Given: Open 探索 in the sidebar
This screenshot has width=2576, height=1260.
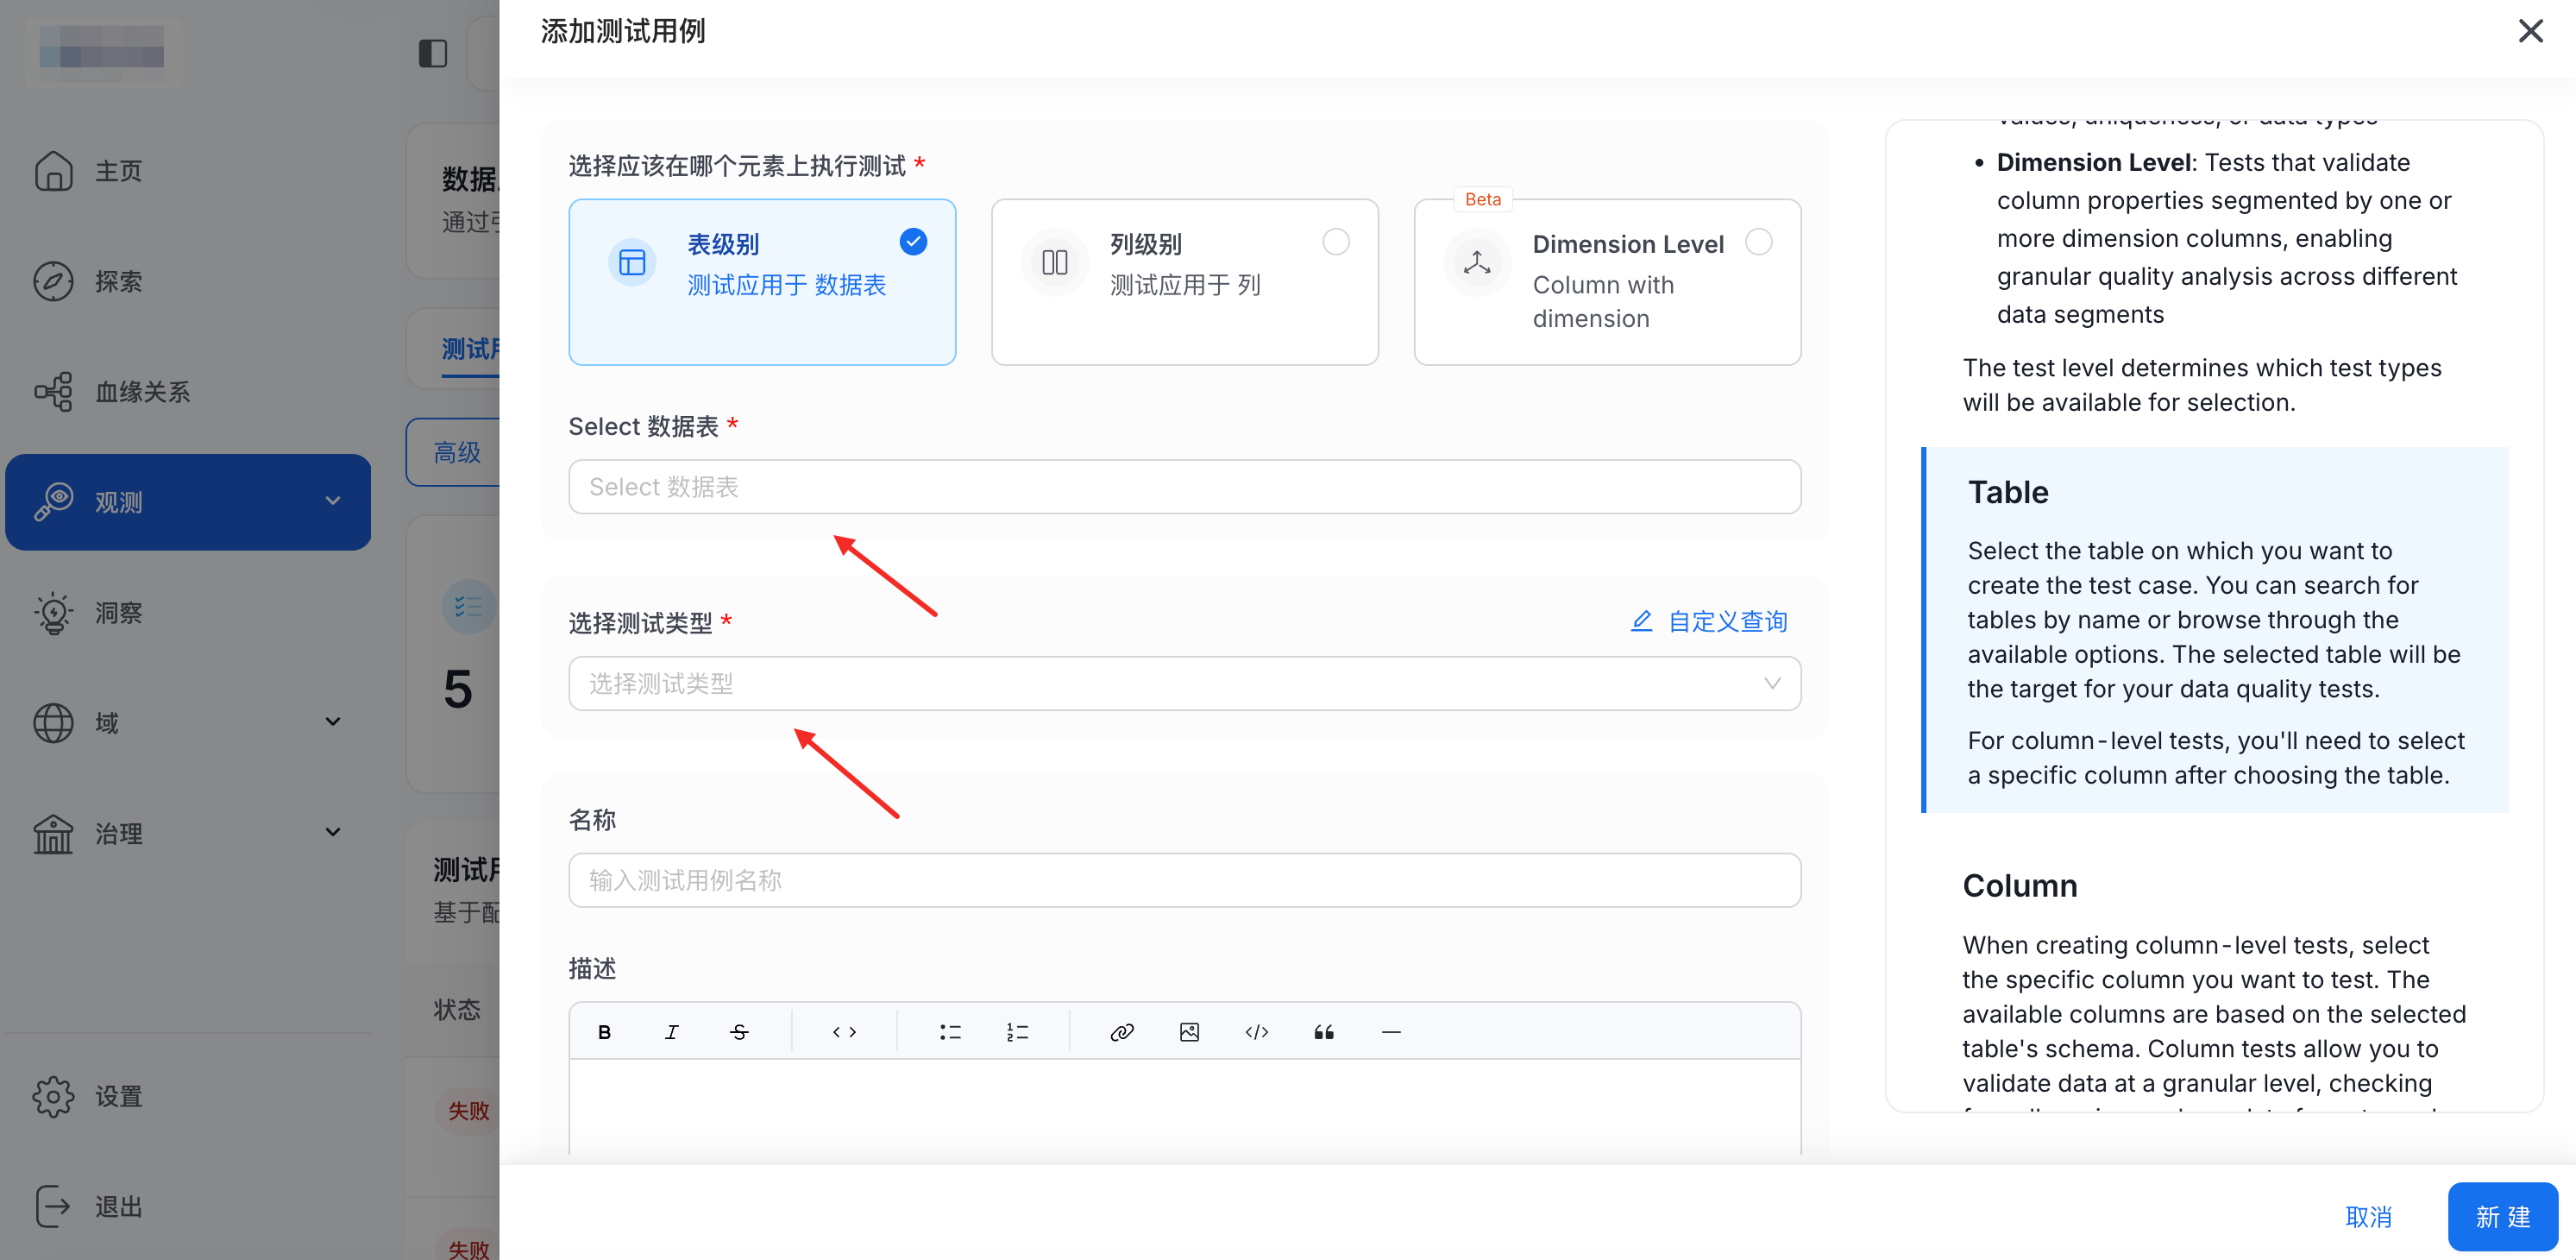Looking at the screenshot, I should pyautogui.click(x=118, y=281).
